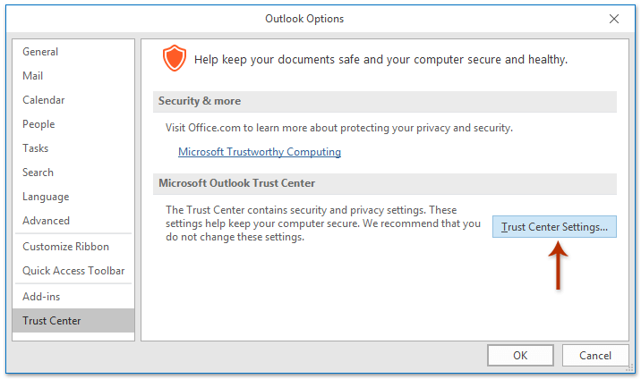Select Trust Center in the sidebar
This screenshot has height=379, width=641.
pos(73,321)
